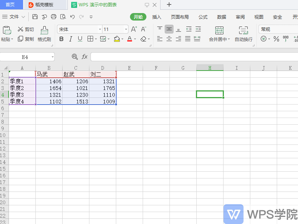
Task: Open the 文件 menu dropdown arrow
Action: [23, 17]
